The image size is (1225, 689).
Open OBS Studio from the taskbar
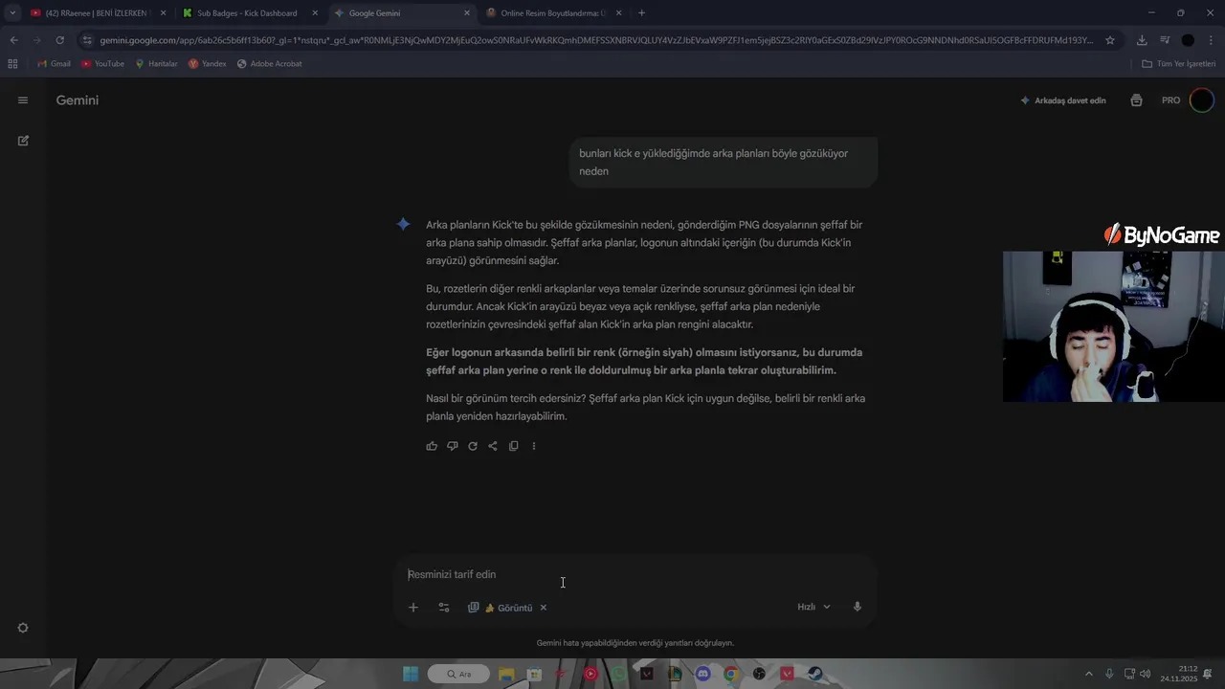click(x=759, y=674)
